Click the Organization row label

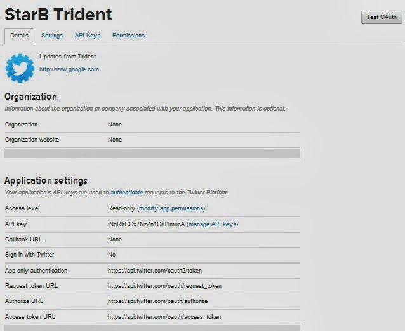click(x=21, y=125)
